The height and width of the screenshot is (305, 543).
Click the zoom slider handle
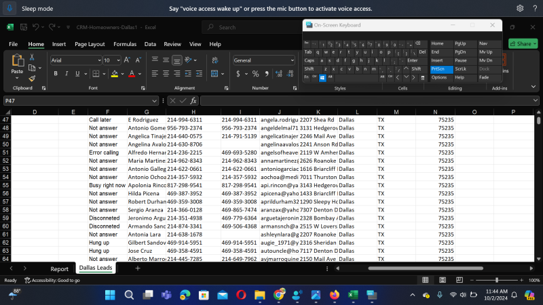497,280
